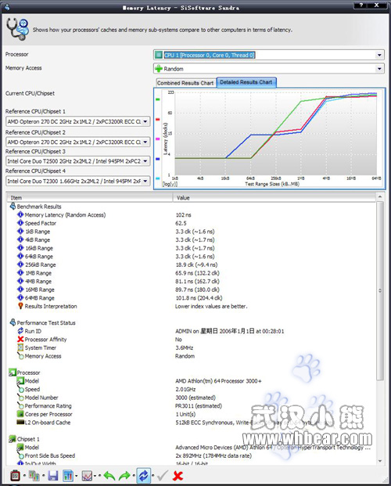Click the green legend swatch for current CPU
Image resolution: width=391 pixels, height=486 pixels.
158,99
